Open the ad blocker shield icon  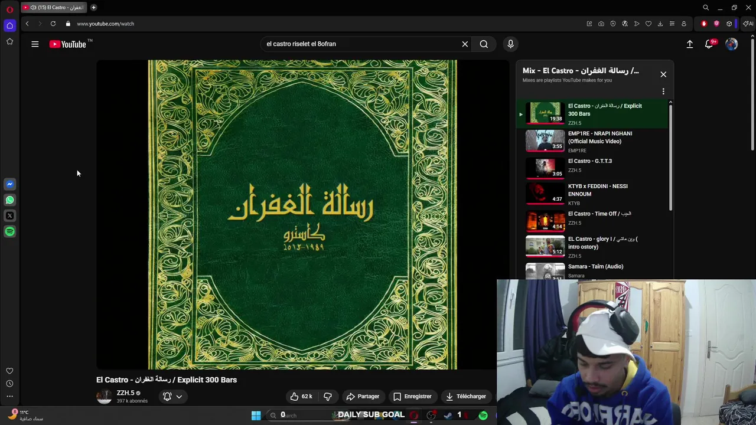(613, 24)
